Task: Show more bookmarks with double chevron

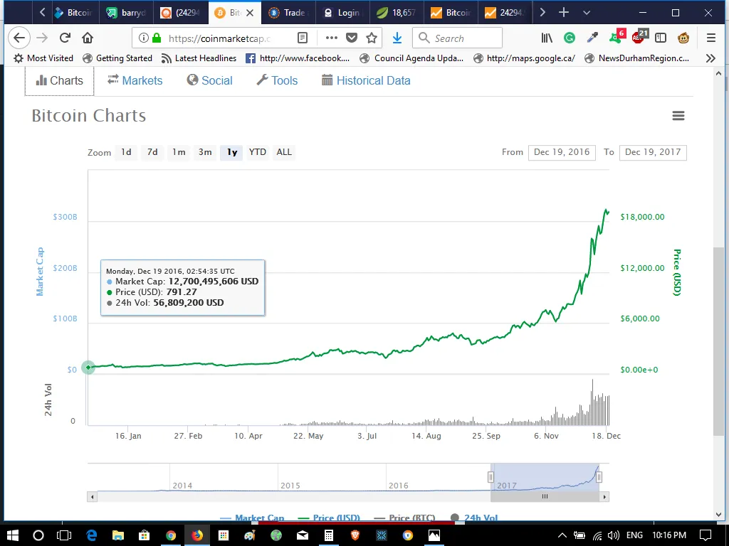Action: (710, 58)
